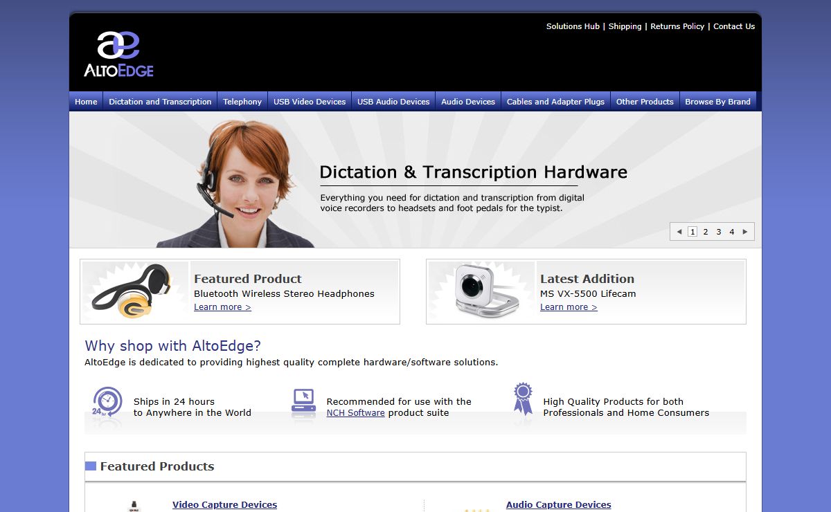Select slide 4 in banner pager
The width and height of the screenshot is (831, 512).
732,232
